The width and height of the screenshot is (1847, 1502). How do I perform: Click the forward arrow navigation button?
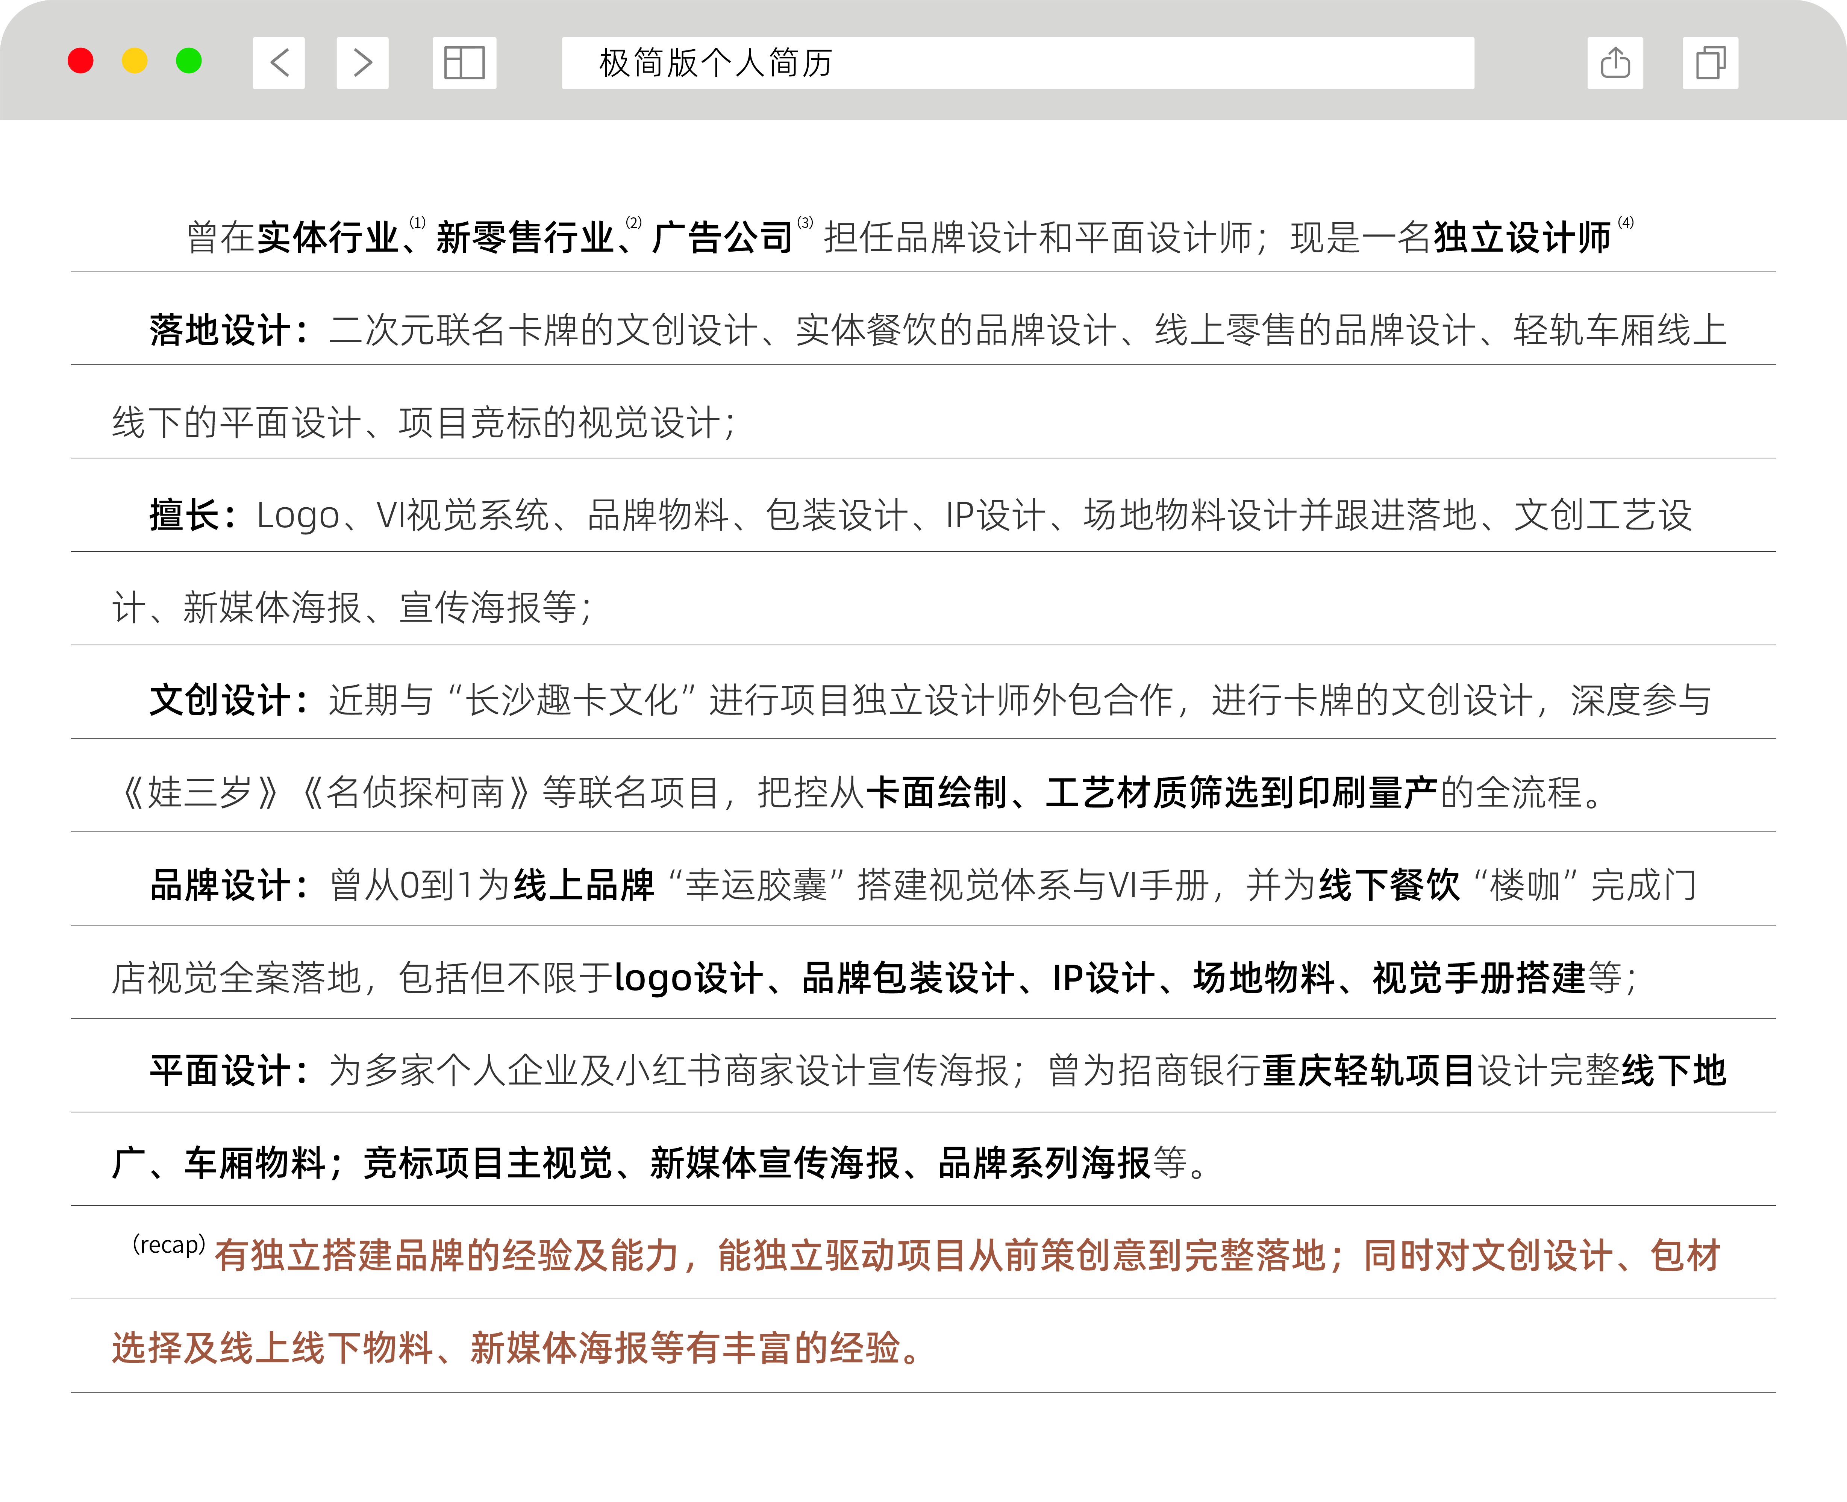[362, 62]
